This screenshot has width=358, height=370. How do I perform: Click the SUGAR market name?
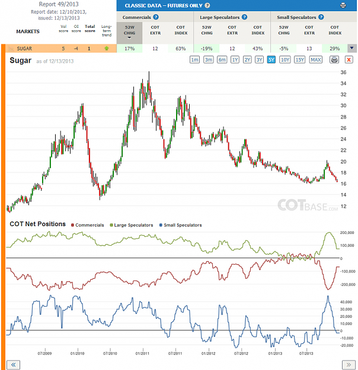point(24,49)
